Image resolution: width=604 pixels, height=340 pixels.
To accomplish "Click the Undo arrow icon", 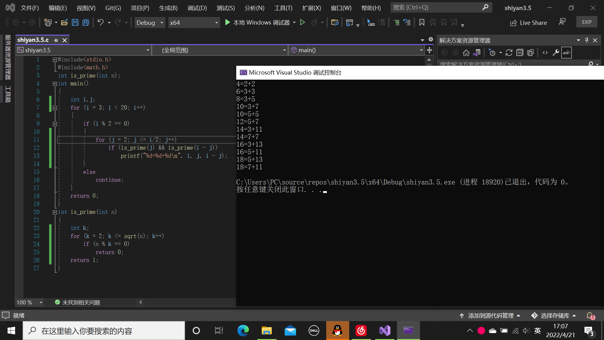I will (x=100, y=22).
